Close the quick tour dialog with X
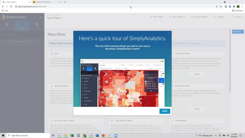This screenshot has width=245, height=138. pyautogui.click(x=169, y=33)
